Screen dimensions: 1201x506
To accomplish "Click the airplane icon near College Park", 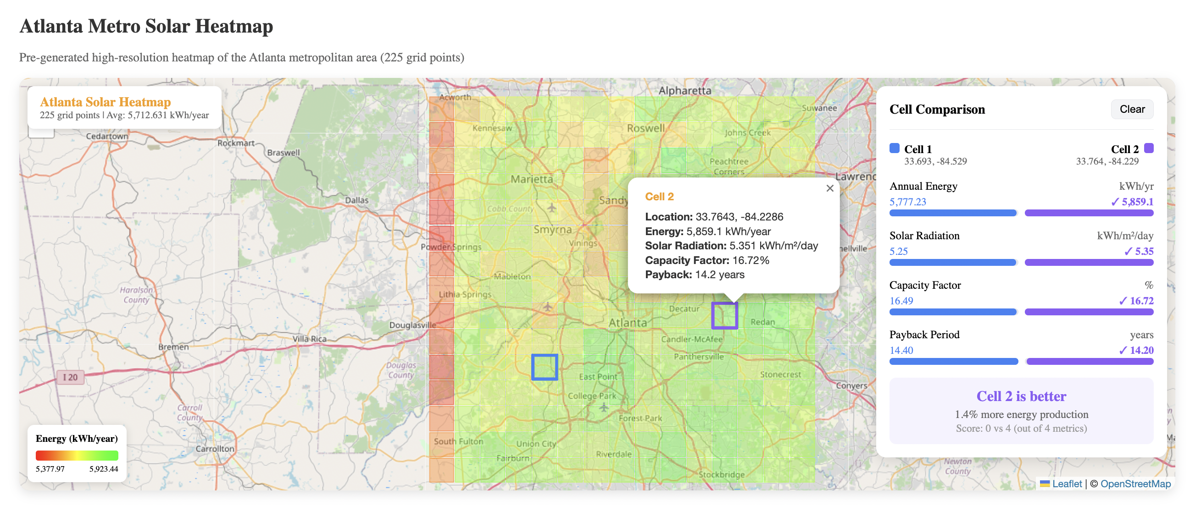I will tap(604, 408).
